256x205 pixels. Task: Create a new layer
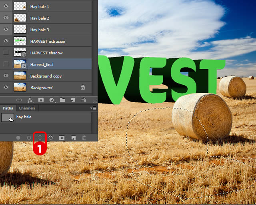[73, 100]
